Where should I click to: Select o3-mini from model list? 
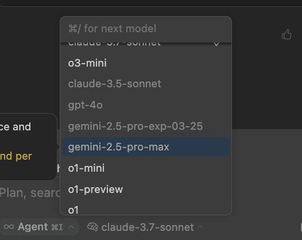tap(146, 63)
